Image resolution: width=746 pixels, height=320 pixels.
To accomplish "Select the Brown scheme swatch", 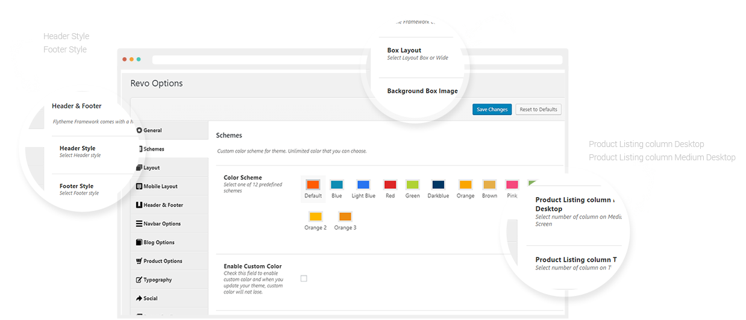I will 489,184.
